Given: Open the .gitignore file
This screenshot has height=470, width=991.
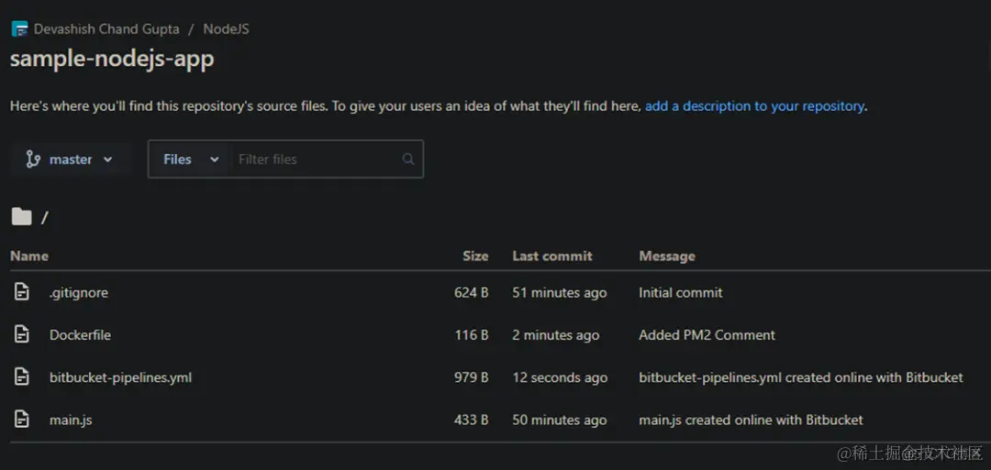Looking at the screenshot, I should pyautogui.click(x=79, y=293).
